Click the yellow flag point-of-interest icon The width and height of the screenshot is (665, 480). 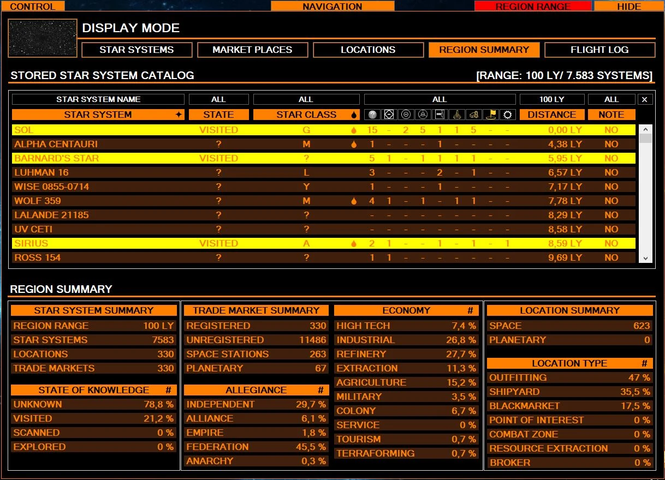click(x=491, y=115)
